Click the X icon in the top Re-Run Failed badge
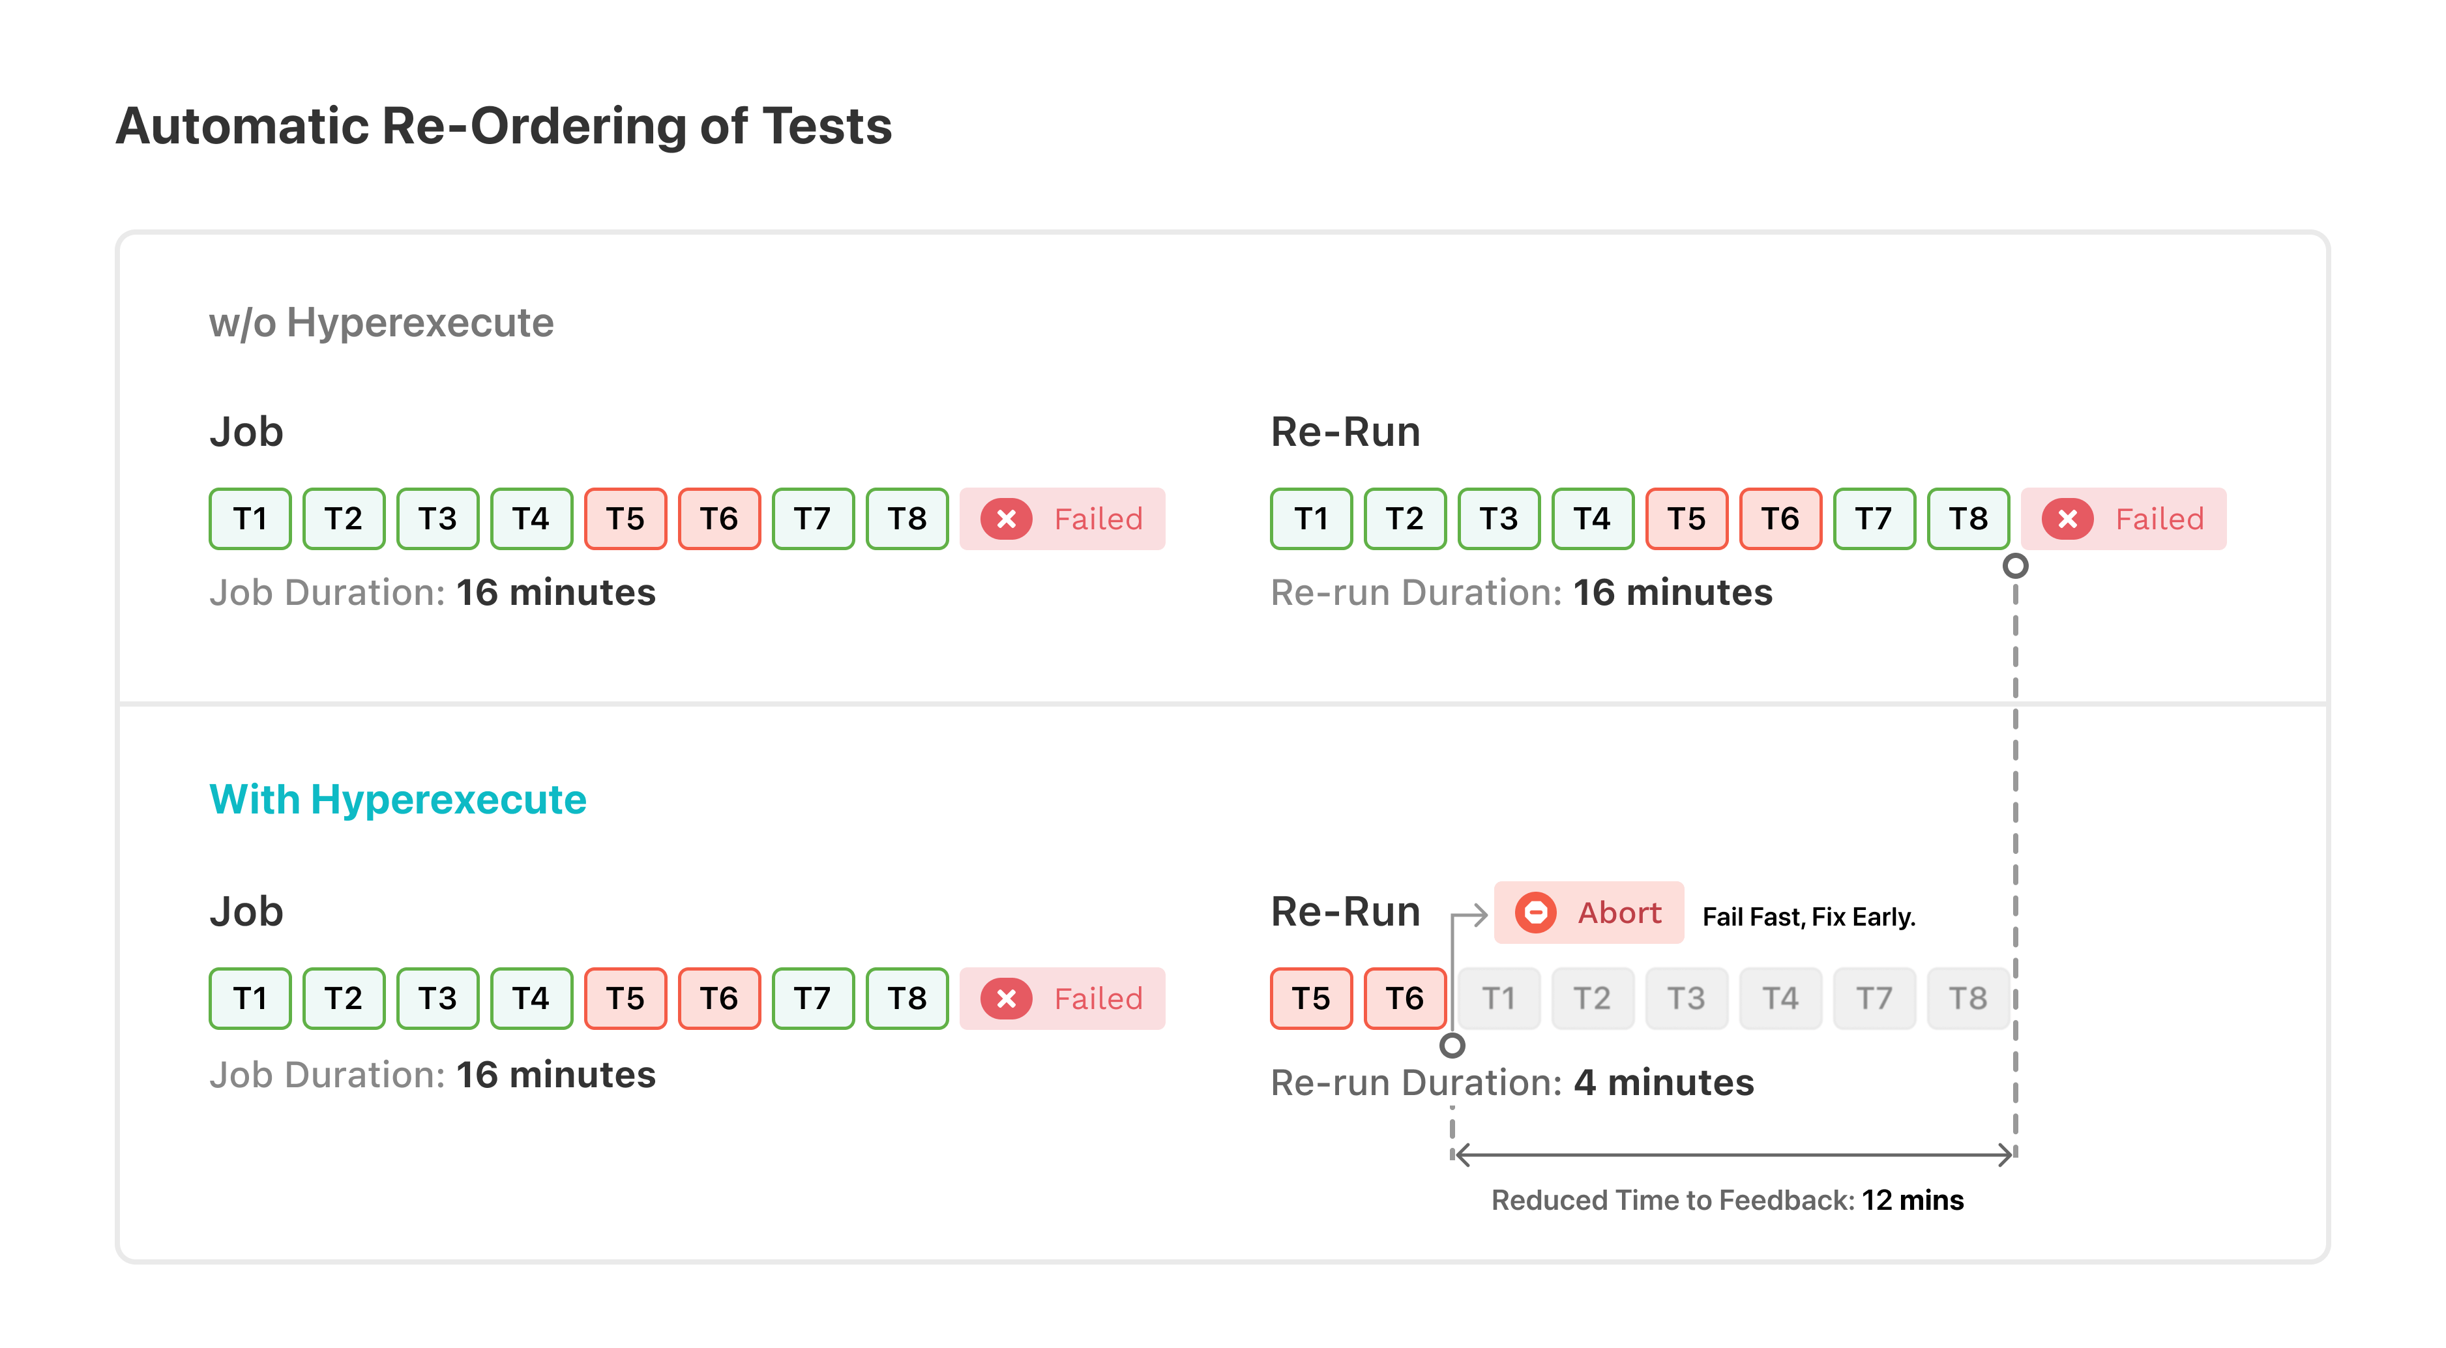The width and height of the screenshot is (2446, 1348). [x=2067, y=520]
